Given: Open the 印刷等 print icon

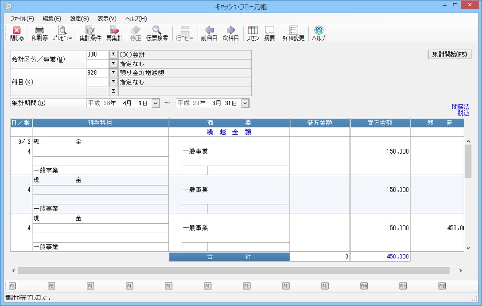Looking at the screenshot, I should pos(39,33).
